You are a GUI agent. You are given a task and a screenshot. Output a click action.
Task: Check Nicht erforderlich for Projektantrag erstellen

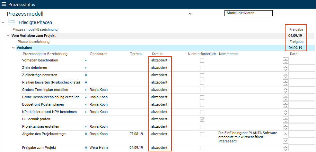click(x=202, y=127)
